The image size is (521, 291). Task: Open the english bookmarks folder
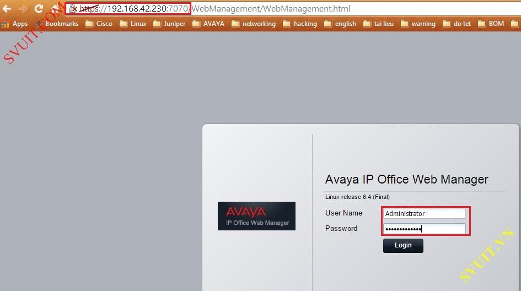(340, 24)
